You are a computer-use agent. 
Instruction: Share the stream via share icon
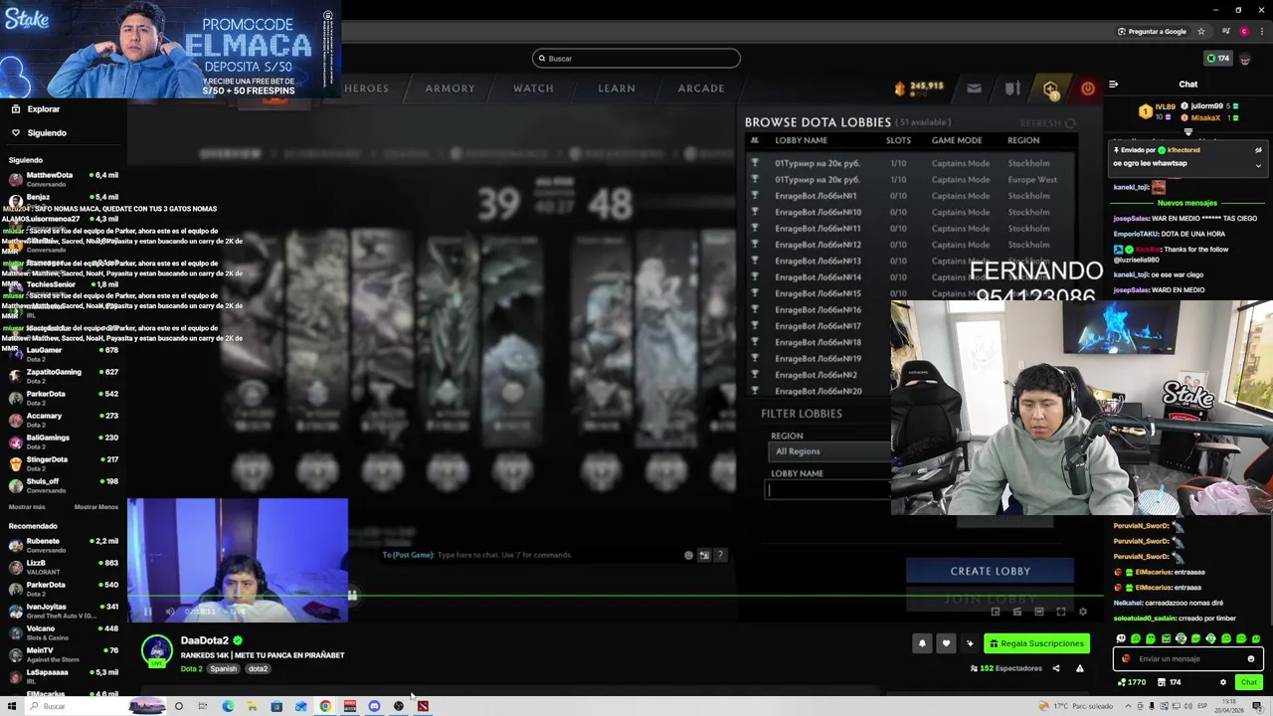click(1056, 668)
